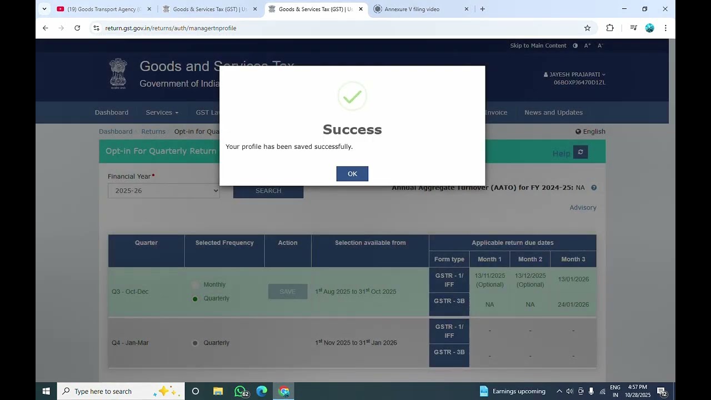
Task: Open the English language selector
Action: (x=590, y=132)
